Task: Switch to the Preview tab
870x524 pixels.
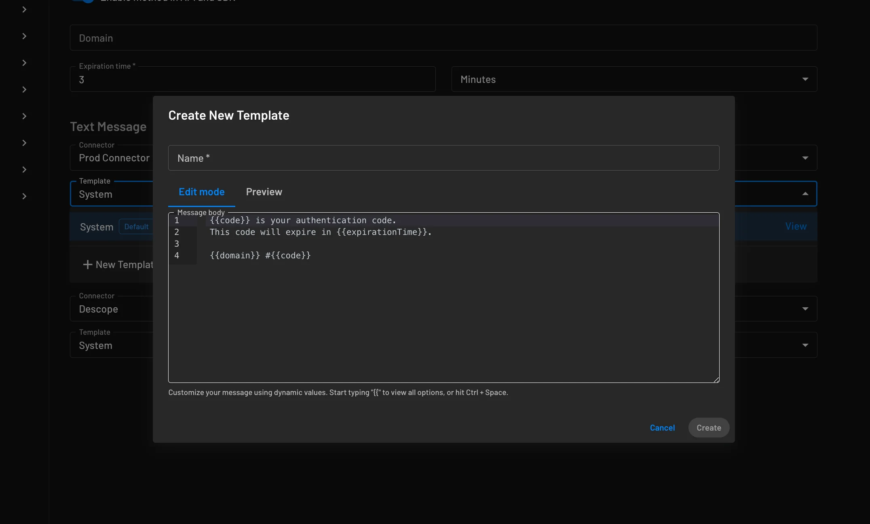Action: 264,192
